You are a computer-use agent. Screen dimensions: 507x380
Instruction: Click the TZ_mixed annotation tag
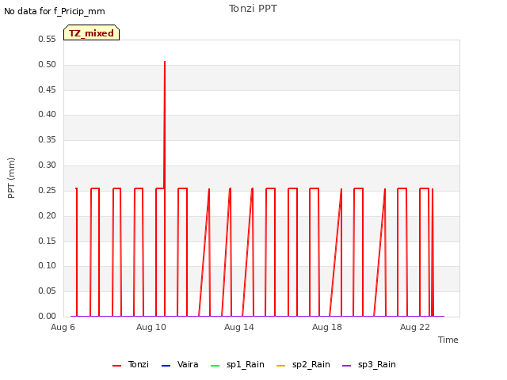(x=92, y=32)
